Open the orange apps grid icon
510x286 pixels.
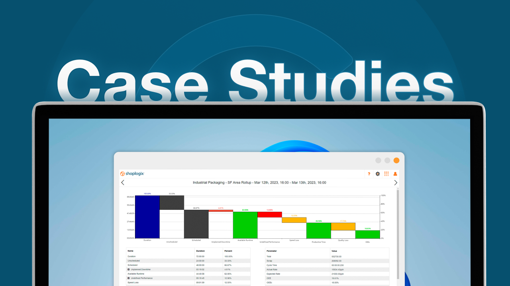point(386,174)
